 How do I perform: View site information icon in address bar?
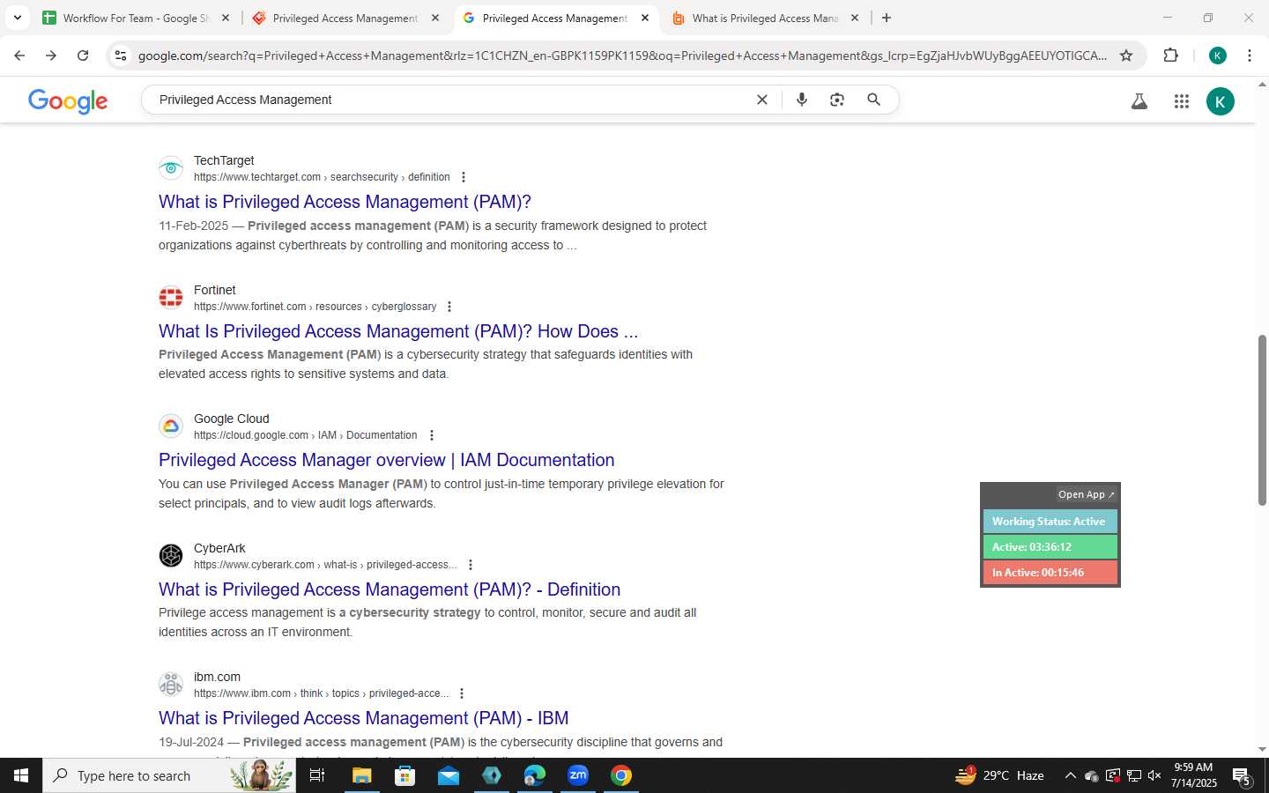(121, 56)
